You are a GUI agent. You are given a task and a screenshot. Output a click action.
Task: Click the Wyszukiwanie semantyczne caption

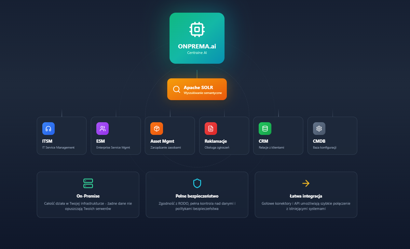tap(203, 93)
